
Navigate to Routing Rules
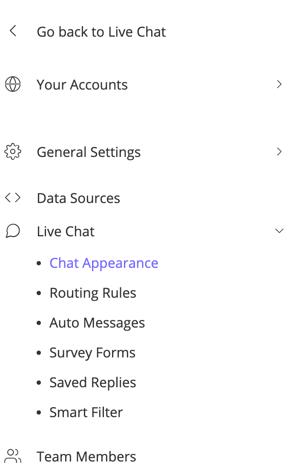pyautogui.click(x=93, y=293)
